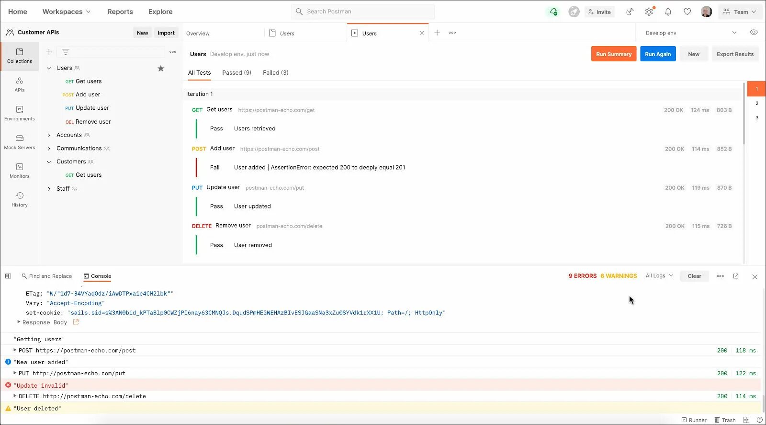This screenshot has height=425, width=766.
Task: Click the Run Again button
Action: [658, 54]
